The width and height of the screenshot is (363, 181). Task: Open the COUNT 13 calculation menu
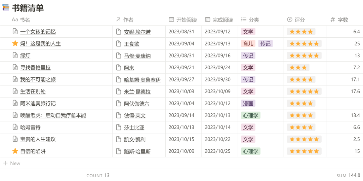(98, 175)
